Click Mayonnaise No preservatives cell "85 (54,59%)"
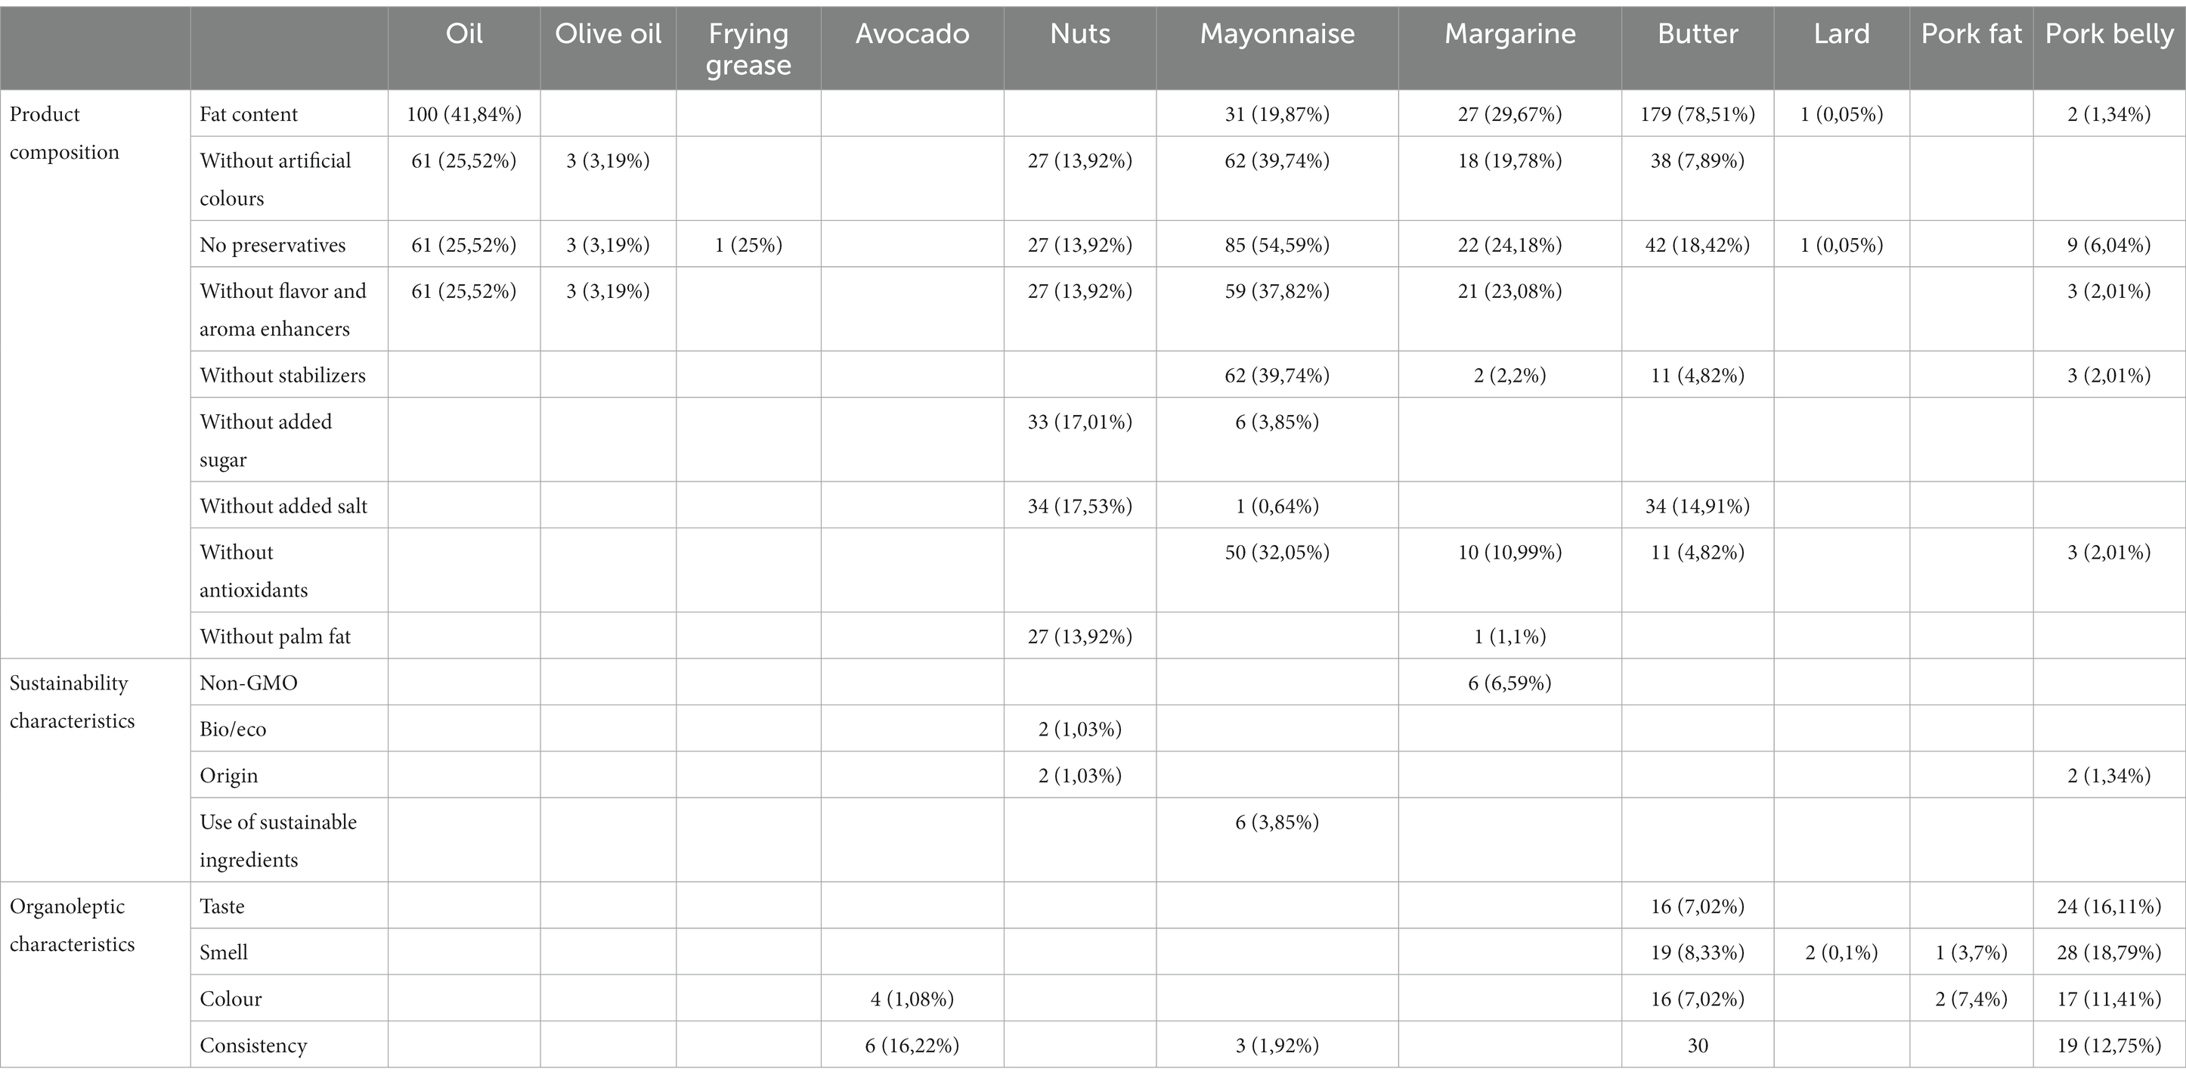This screenshot has height=1081, width=2186. click(x=1277, y=245)
